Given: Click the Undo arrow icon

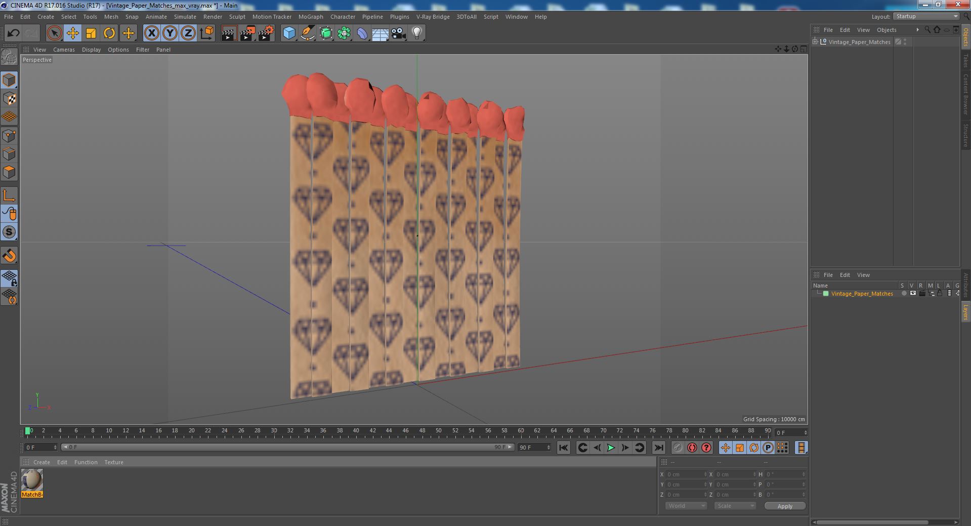Looking at the screenshot, I should click(13, 33).
